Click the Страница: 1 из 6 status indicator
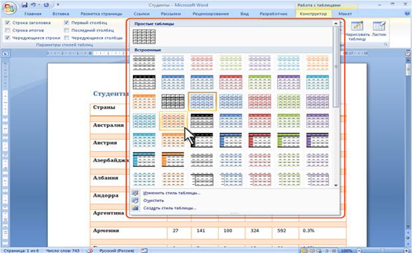Image resolution: width=412 pixels, height=253 pixels. pyautogui.click(x=21, y=250)
